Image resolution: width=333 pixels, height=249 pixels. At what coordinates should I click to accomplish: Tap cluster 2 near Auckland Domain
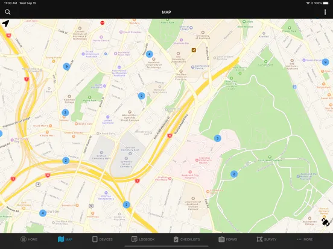tap(234, 174)
